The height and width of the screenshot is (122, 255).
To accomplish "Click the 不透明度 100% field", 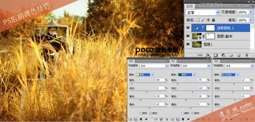I will 243,12.
